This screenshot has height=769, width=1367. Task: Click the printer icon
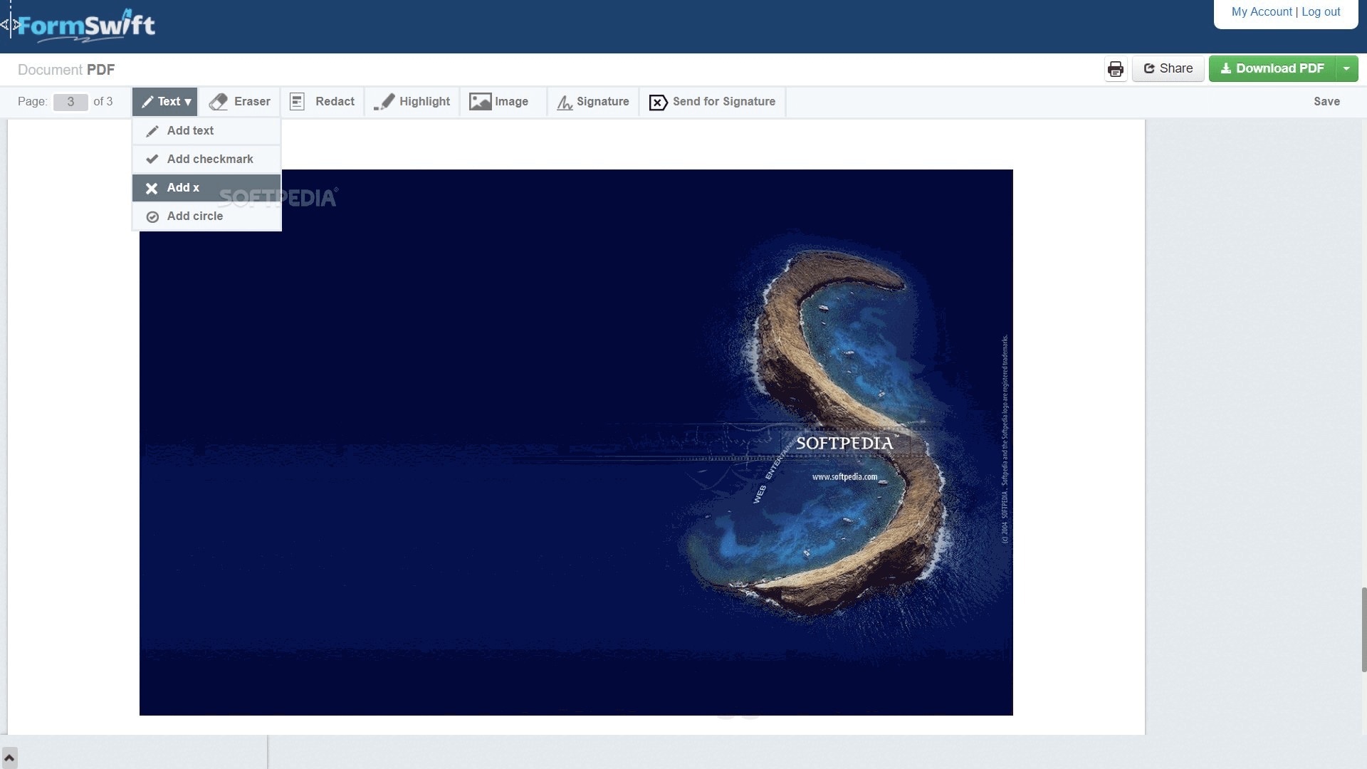point(1115,68)
